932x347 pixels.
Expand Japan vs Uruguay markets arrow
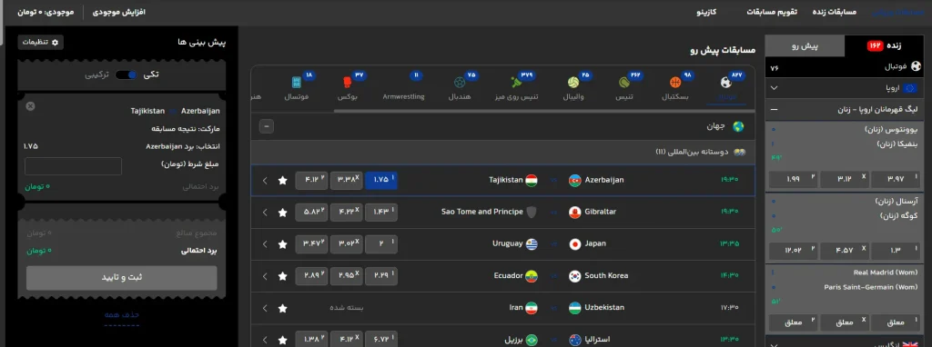tap(265, 244)
